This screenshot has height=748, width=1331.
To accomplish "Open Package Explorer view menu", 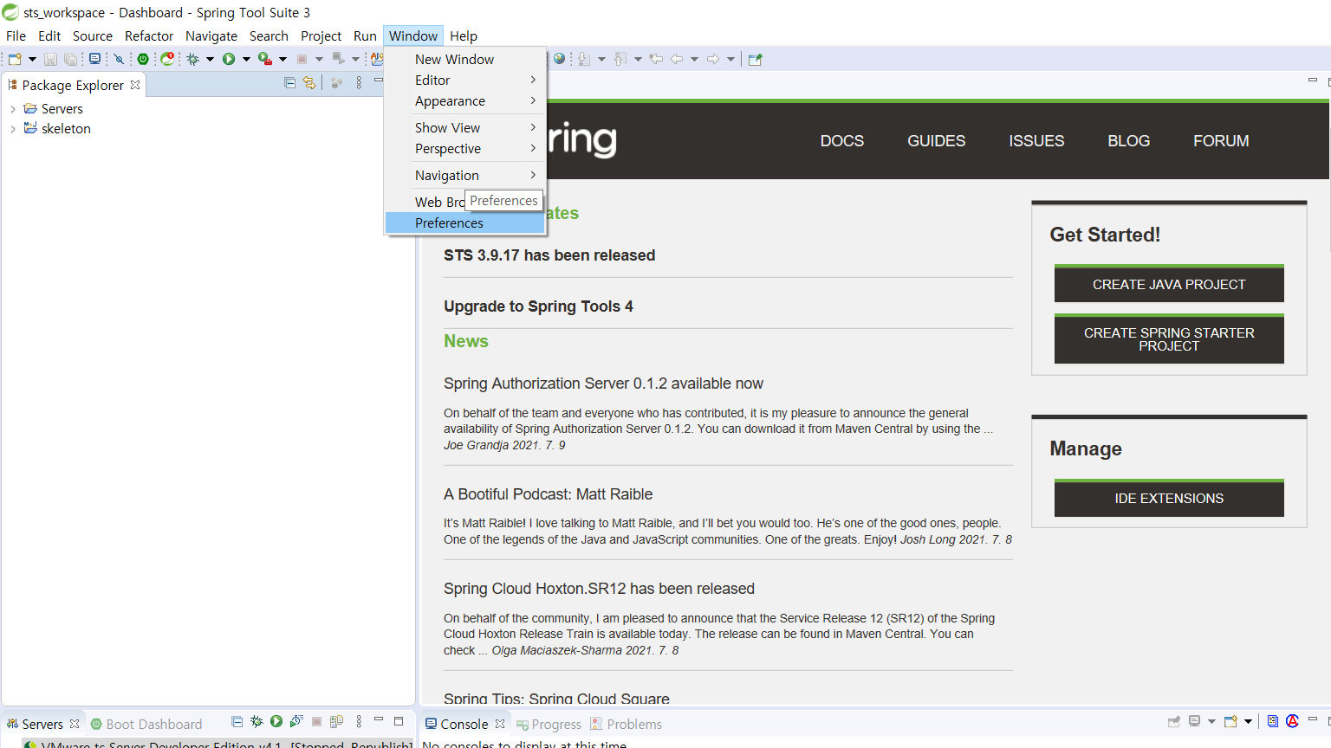I will click(x=359, y=83).
